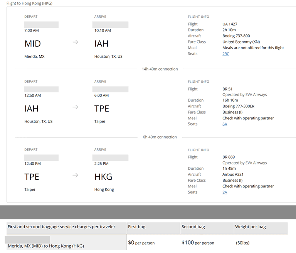Open seat 29C link for flight UA 1427
Viewport: 296px width, 253px height.
[x=225, y=54]
